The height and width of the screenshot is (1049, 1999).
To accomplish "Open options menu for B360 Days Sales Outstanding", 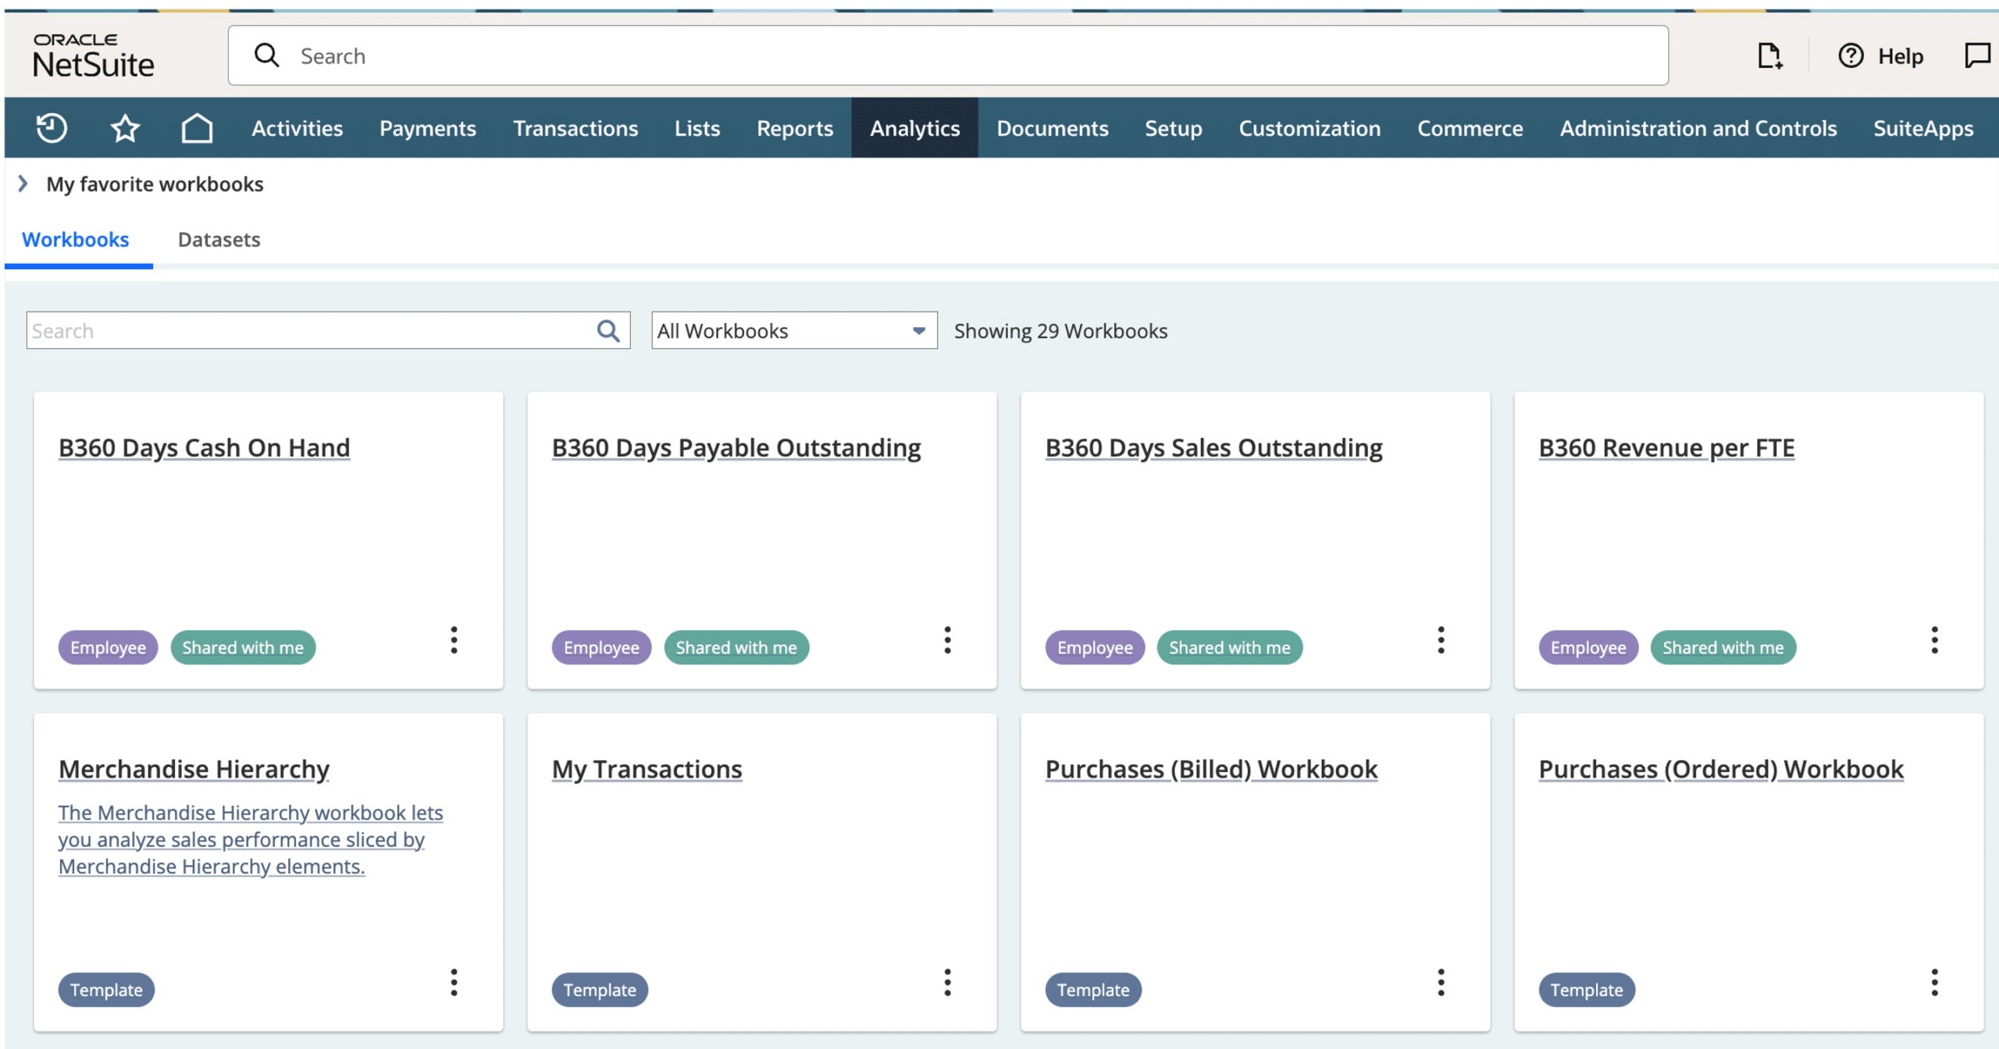I will [x=1441, y=640].
